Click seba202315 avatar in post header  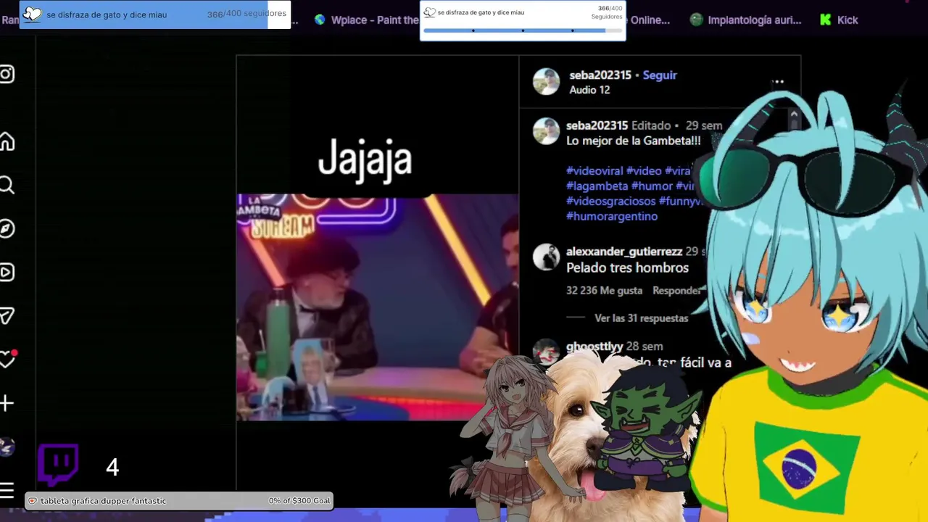pos(546,82)
